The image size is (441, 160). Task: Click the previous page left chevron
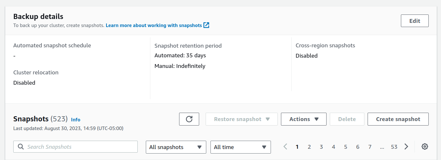click(x=285, y=147)
